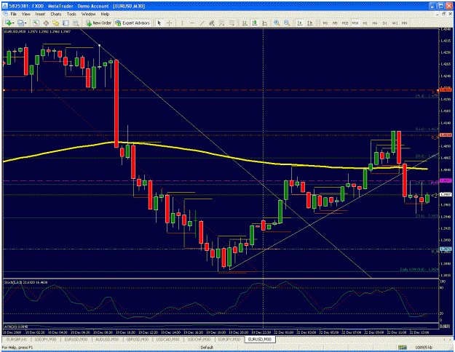Switch to the EURGBP,H1 chart tab

(17, 339)
